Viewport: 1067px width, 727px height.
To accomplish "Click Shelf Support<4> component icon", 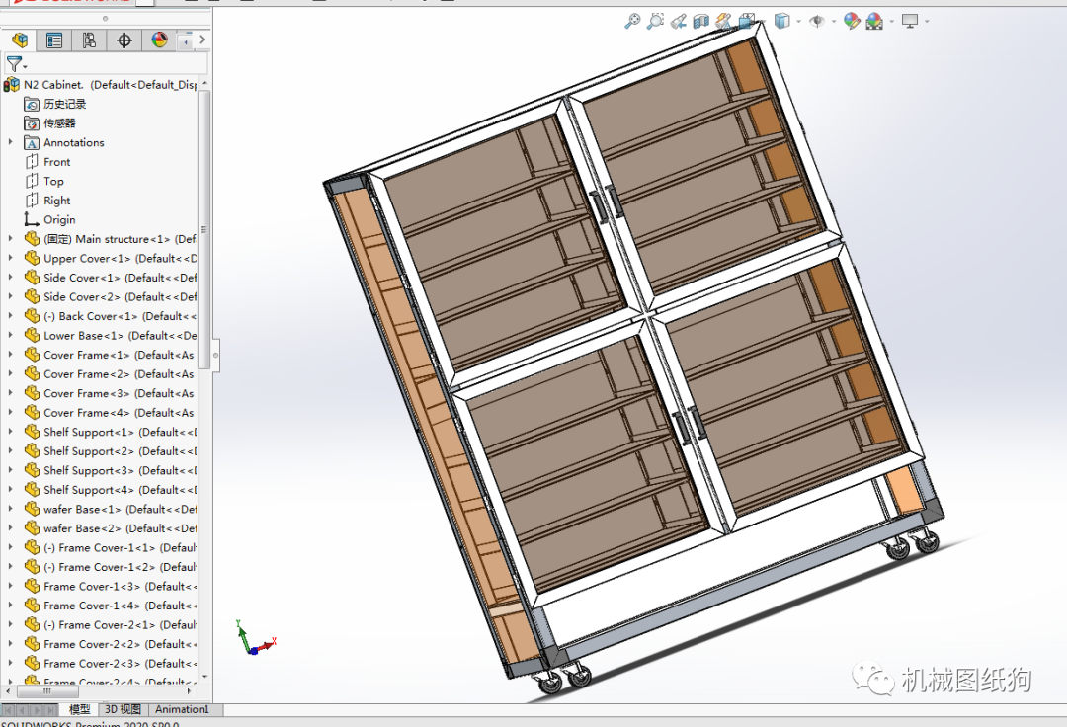I will (32, 490).
